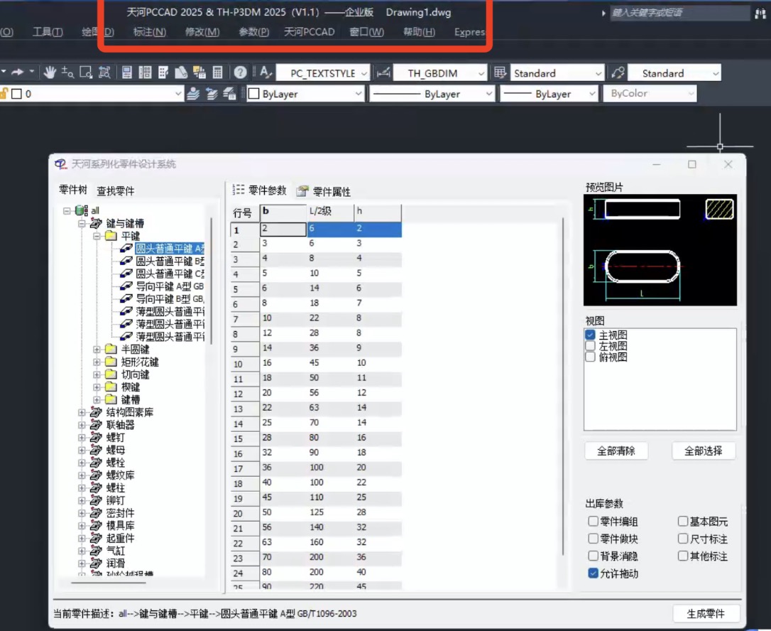Expand the 矩形花键 folder
771x631 pixels.
pyautogui.click(x=97, y=362)
